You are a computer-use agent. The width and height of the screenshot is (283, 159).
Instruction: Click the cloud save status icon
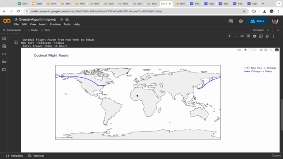coord(67,19)
